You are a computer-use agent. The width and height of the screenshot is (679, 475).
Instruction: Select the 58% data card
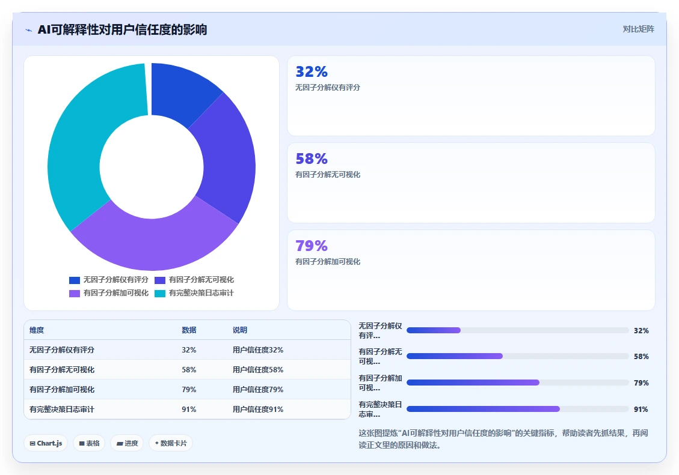point(471,183)
